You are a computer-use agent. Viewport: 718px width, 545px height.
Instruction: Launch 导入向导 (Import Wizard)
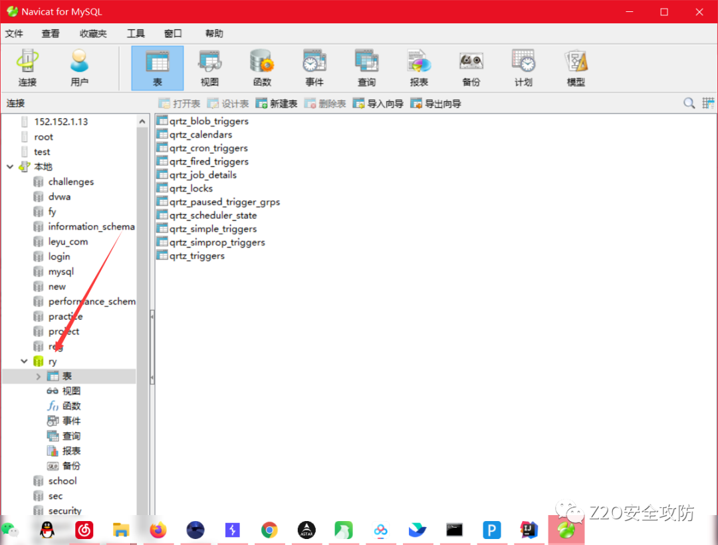(x=378, y=104)
